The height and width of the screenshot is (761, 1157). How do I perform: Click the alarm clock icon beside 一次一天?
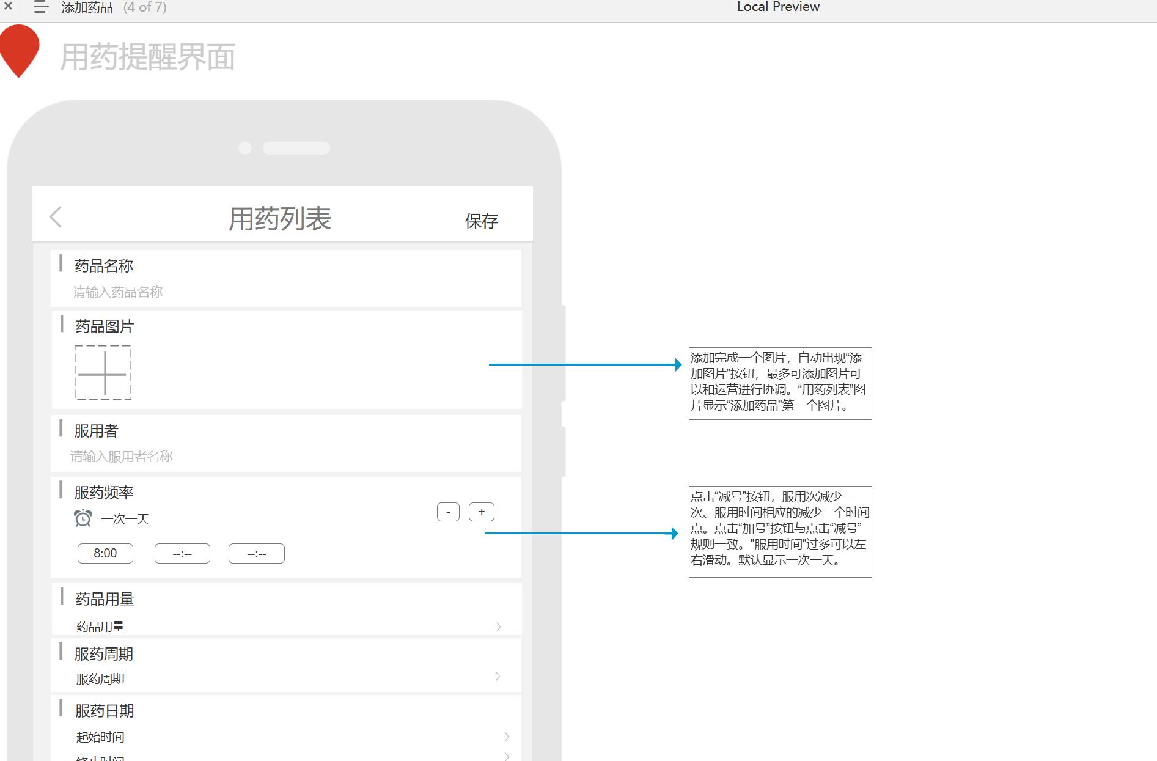pyautogui.click(x=83, y=518)
